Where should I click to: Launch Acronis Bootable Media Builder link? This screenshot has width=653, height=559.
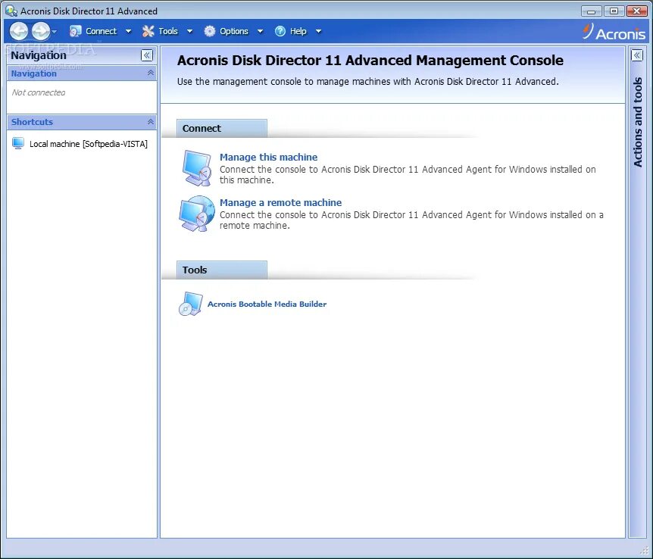click(267, 304)
